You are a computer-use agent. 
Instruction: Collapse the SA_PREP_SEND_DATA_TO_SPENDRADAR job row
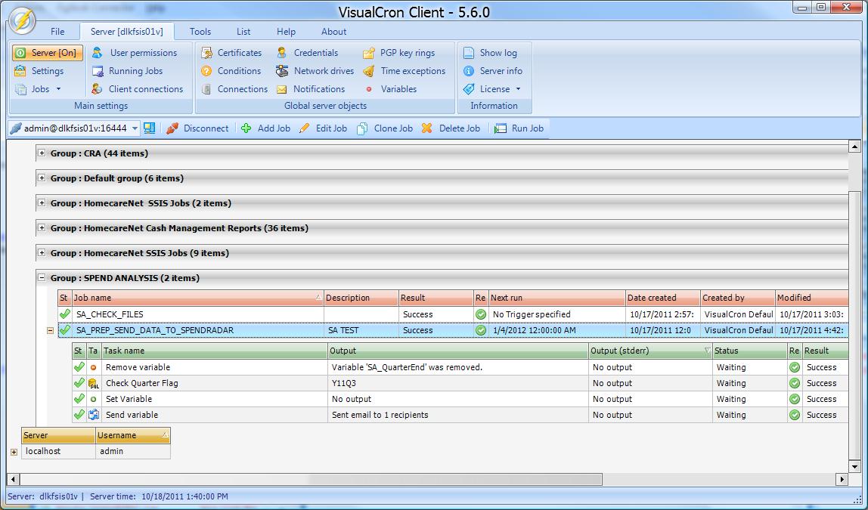(x=51, y=330)
